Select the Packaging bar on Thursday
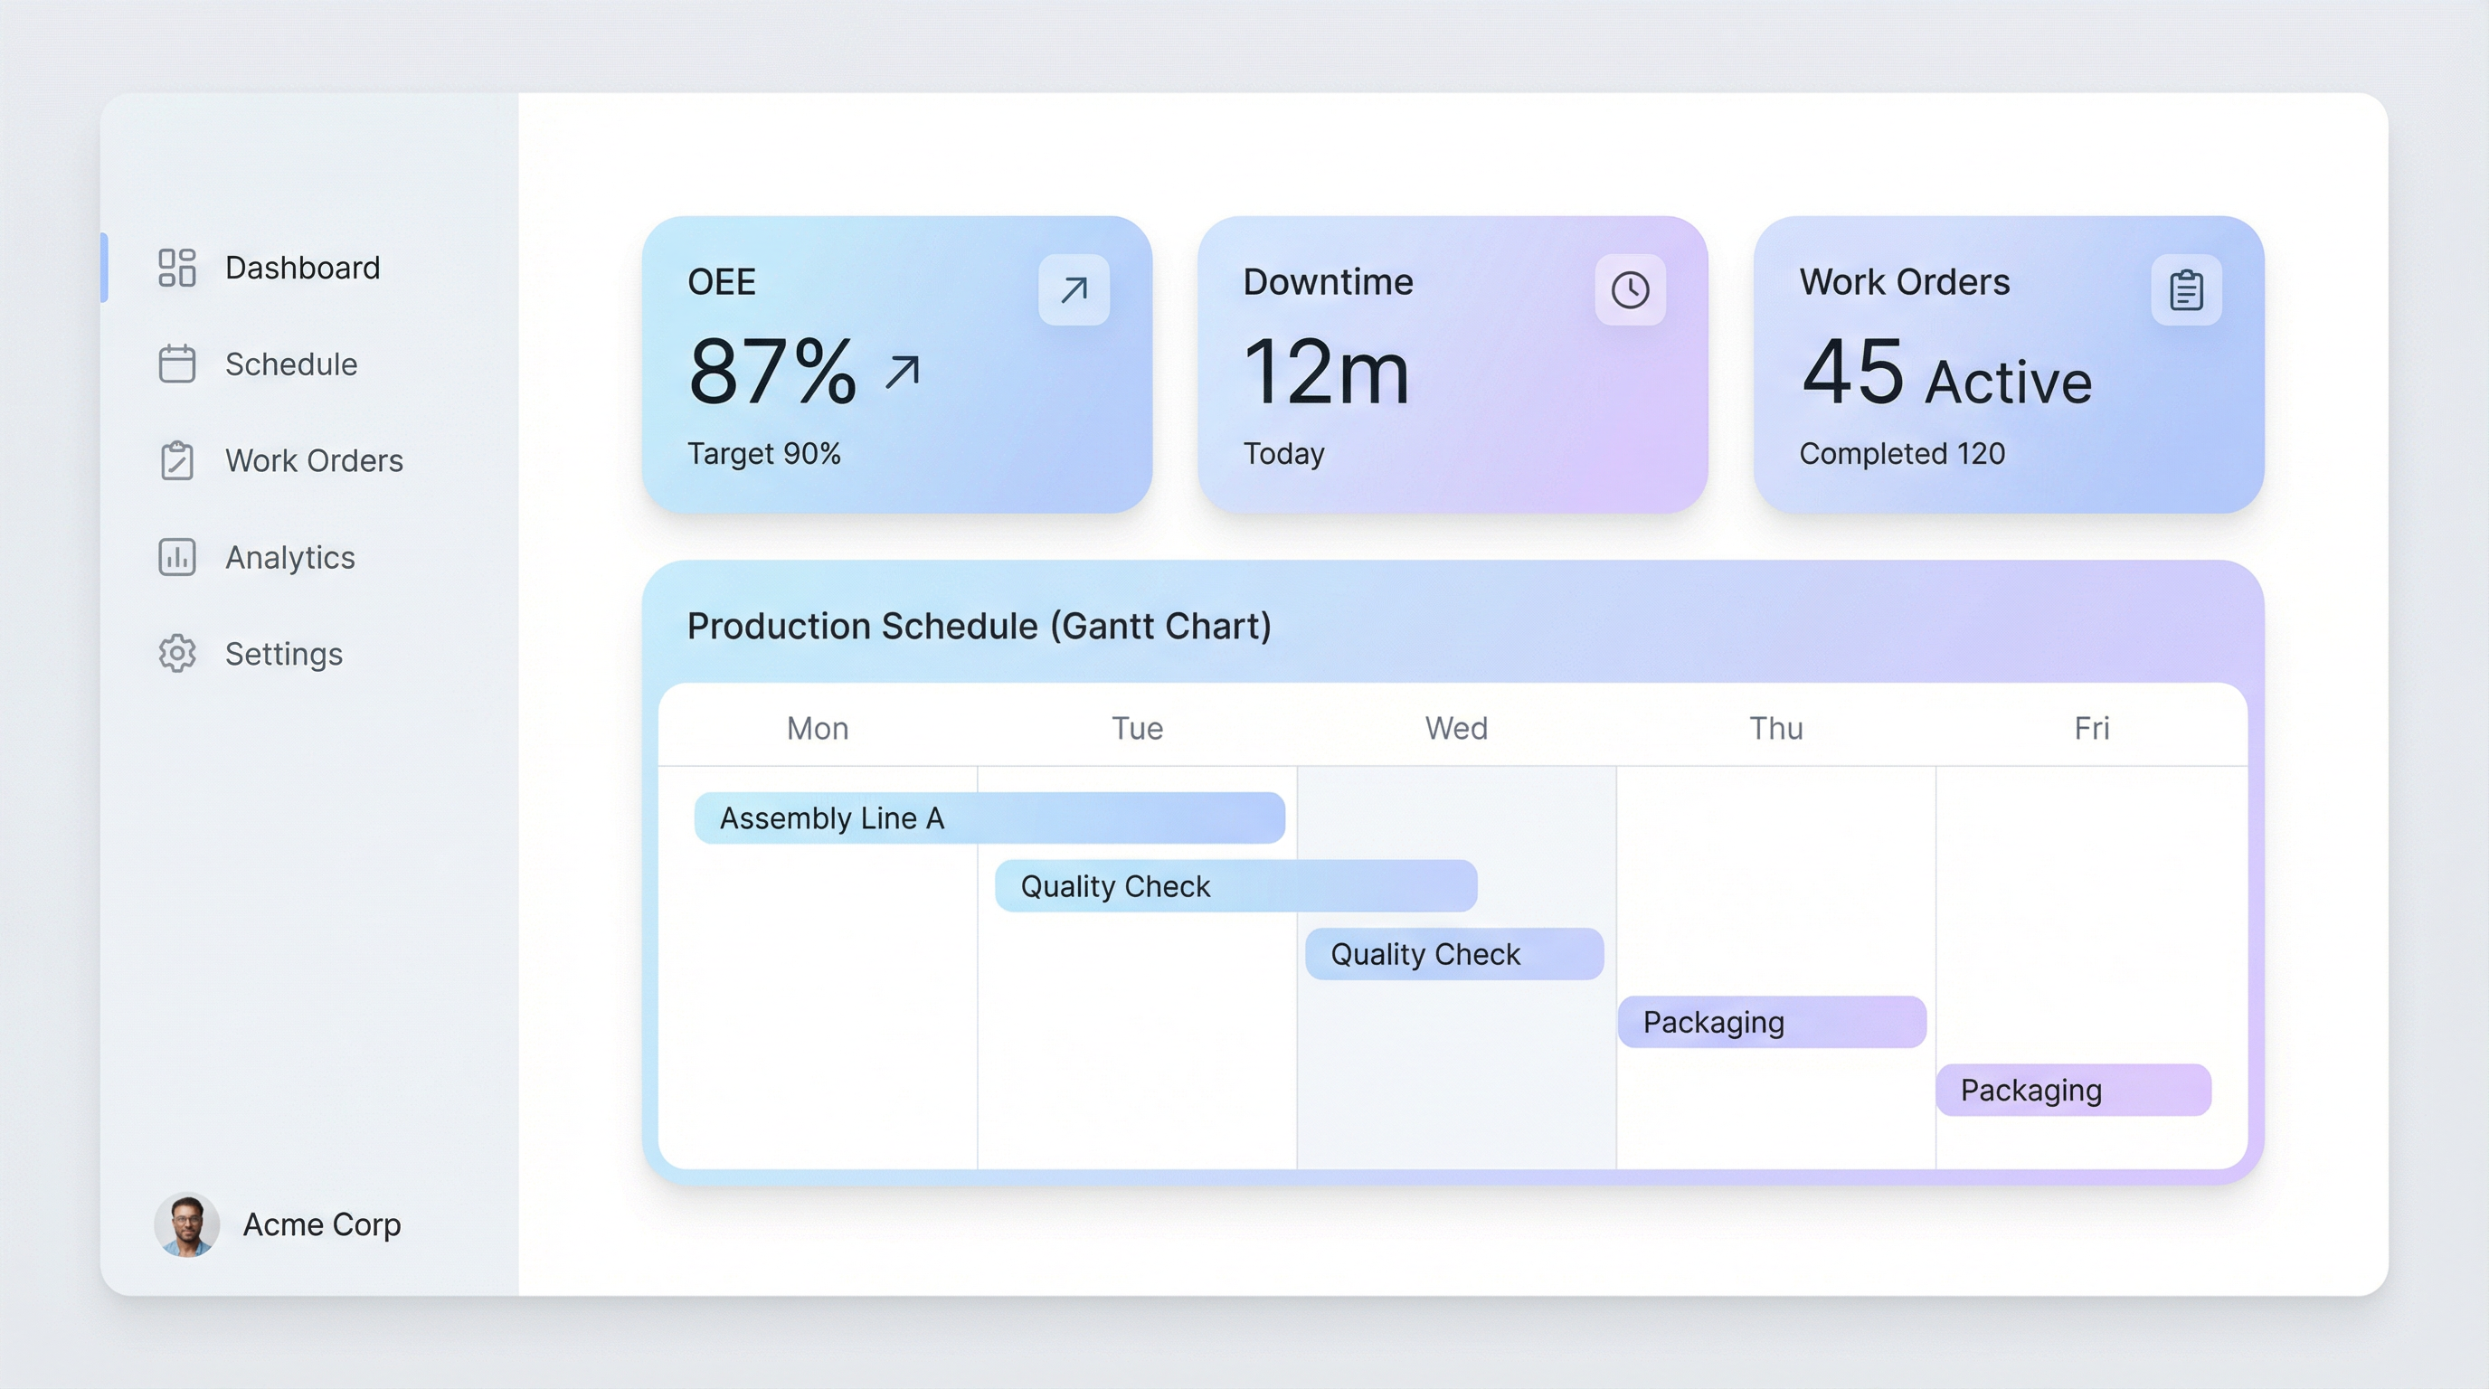 (1771, 1022)
